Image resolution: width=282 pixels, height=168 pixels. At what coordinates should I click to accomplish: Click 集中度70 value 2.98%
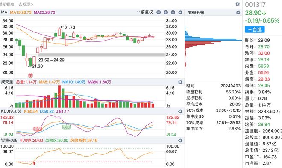pyautogui.click(x=235, y=129)
